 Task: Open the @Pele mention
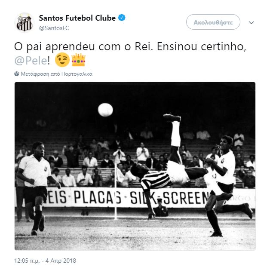tap(31, 61)
